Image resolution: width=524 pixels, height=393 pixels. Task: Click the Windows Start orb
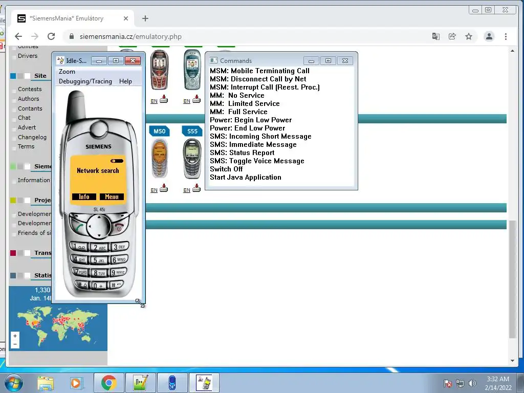click(x=14, y=383)
